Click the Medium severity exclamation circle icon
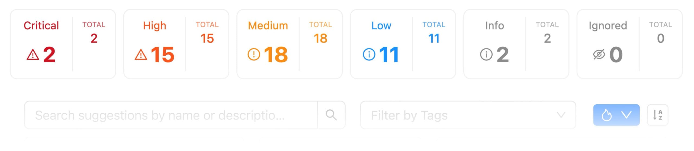This screenshot has height=151, width=694. pos(254,54)
